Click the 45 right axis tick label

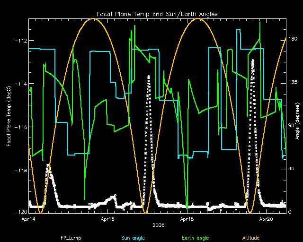pyautogui.click(x=292, y=169)
